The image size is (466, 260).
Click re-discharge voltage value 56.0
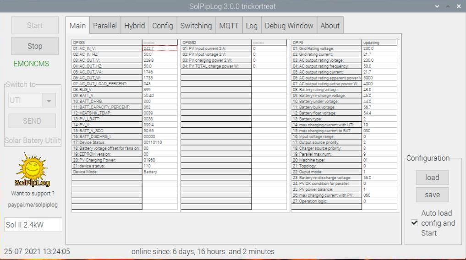click(x=379, y=178)
